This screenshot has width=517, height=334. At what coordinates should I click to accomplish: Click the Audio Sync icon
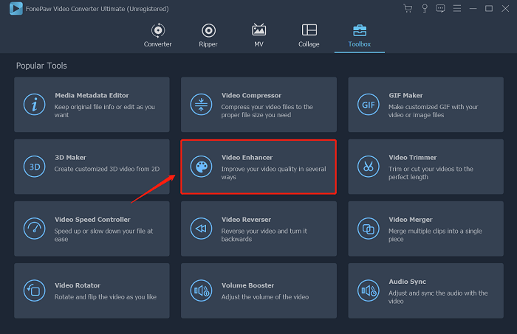pyautogui.click(x=369, y=291)
